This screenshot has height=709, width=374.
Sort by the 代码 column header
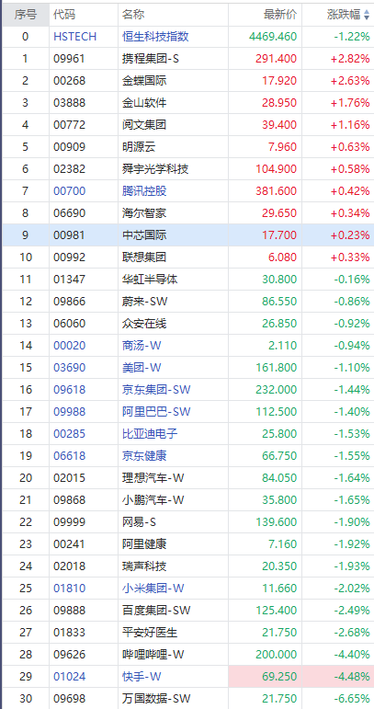[64, 15]
